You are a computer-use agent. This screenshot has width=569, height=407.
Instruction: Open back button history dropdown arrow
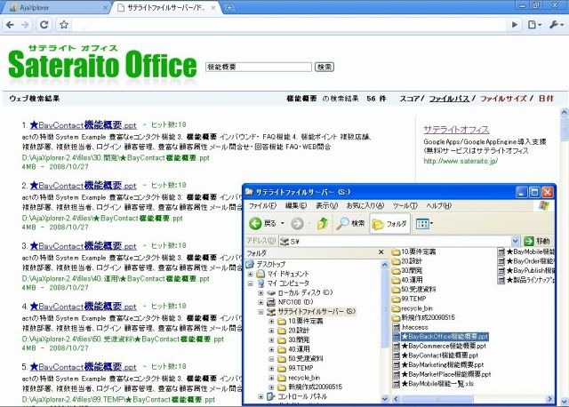[283, 223]
